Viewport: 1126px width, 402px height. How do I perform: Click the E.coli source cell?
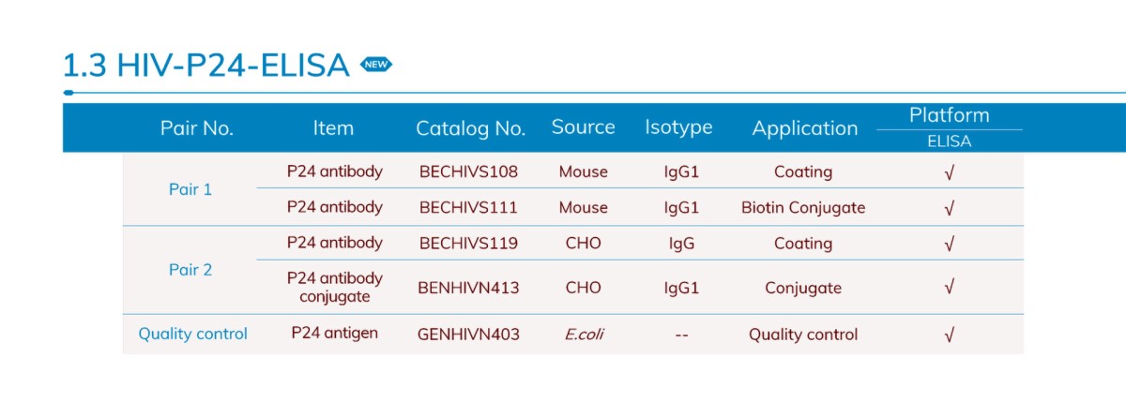(x=583, y=335)
